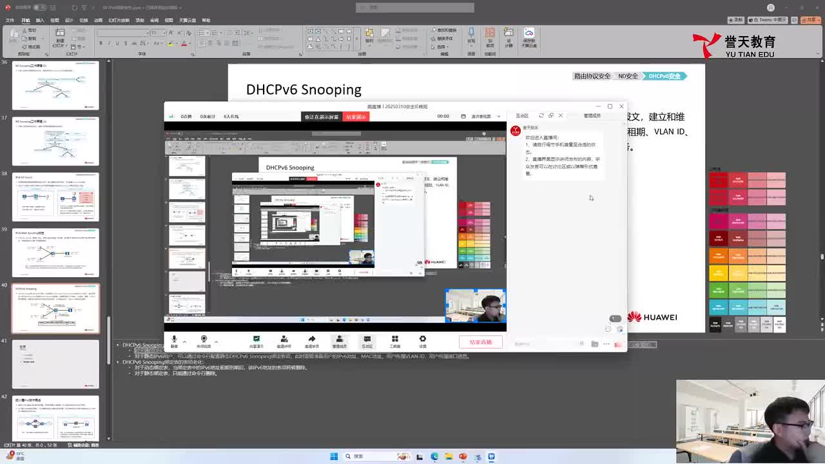This screenshot has width=825, height=464.
Task: Open the Designer (设计器) icon
Action: point(509,37)
